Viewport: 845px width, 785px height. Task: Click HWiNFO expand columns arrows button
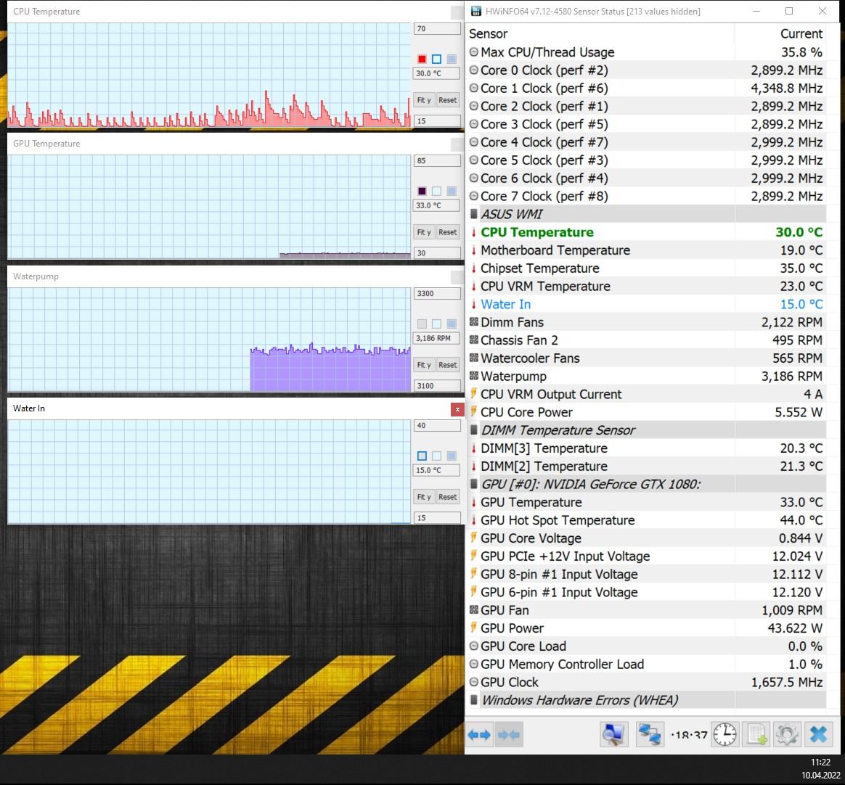(x=479, y=734)
